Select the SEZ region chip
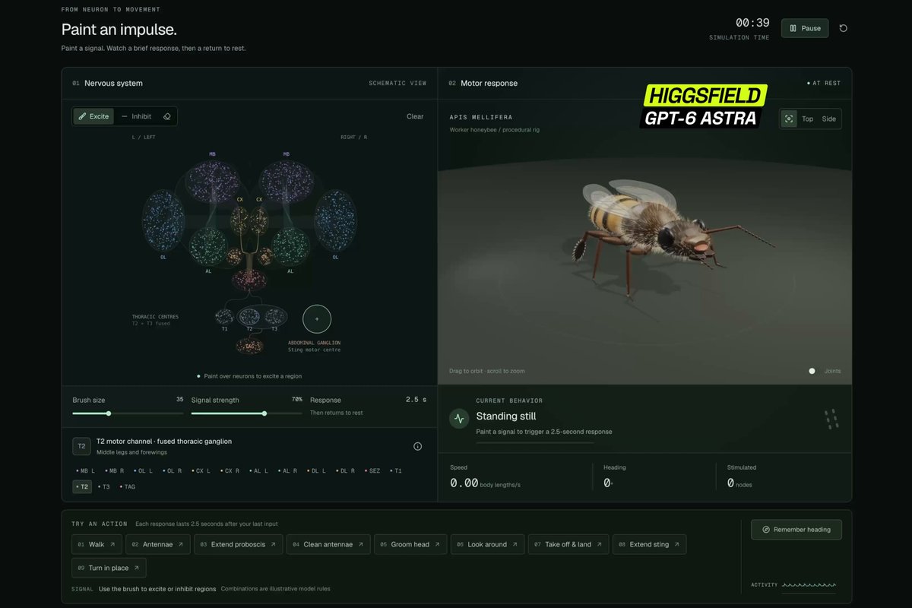The width and height of the screenshot is (912, 608). [x=372, y=470]
